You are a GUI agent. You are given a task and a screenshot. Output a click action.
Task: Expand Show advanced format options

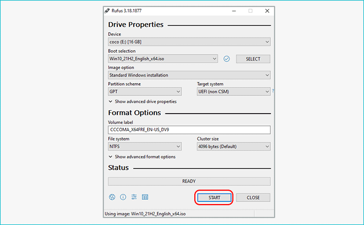click(x=142, y=156)
